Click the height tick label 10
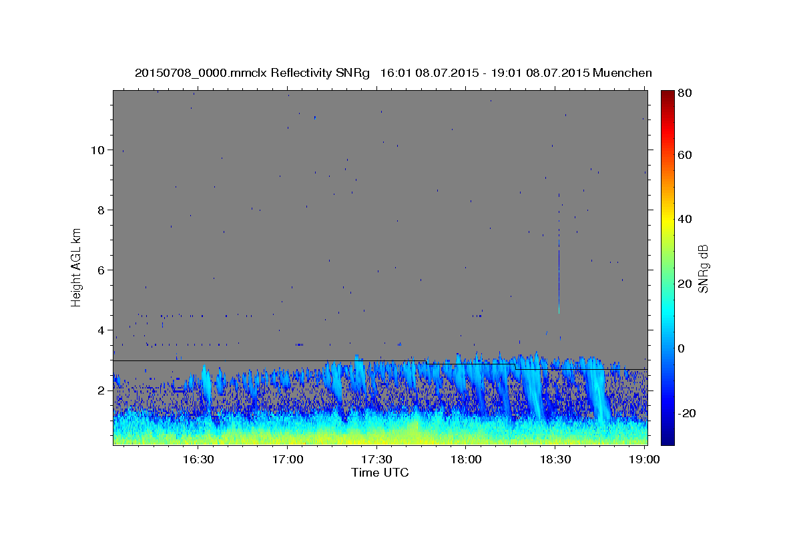The width and height of the screenshot is (801, 534). (x=98, y=150)
